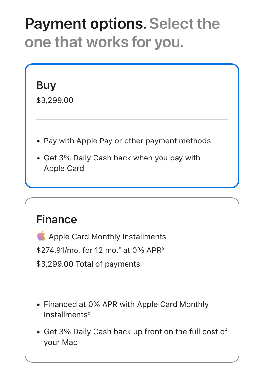Click the "Daily Cash back up front" bullet

click(135, 332)
